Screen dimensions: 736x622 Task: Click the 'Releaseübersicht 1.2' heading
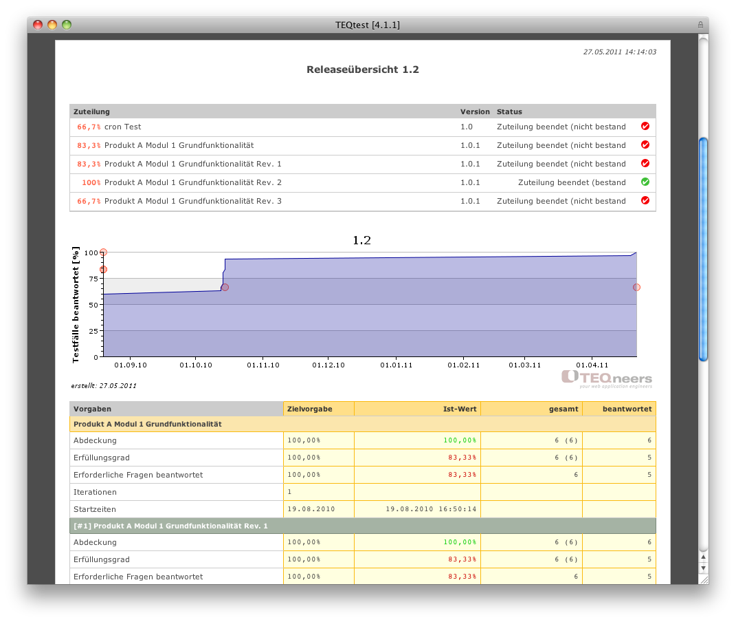click(363, 69)
